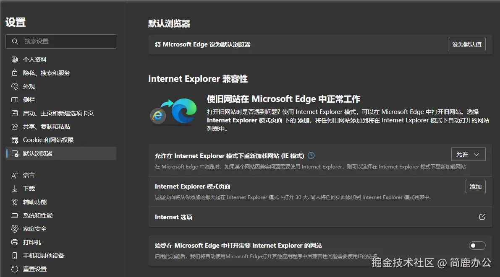This screenshot has width=500, height=277.
Task: Click the 打印机 printer icon
Action: pyautogui.click(x=15, y=242)
